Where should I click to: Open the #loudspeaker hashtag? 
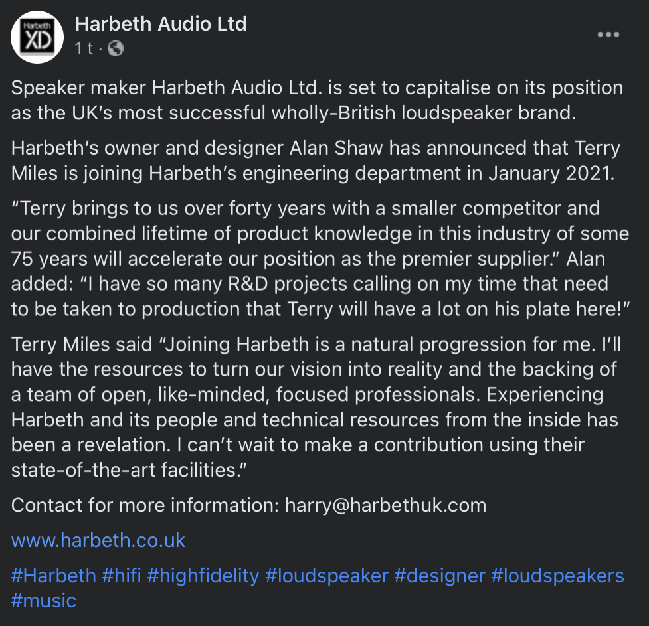tap(327, 576)
